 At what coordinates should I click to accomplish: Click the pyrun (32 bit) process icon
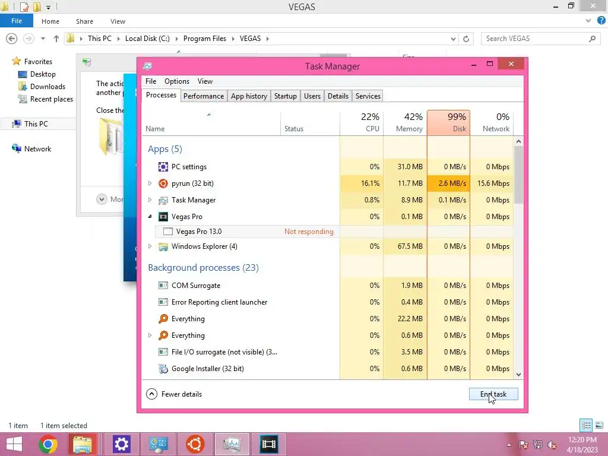coord(163,183)
